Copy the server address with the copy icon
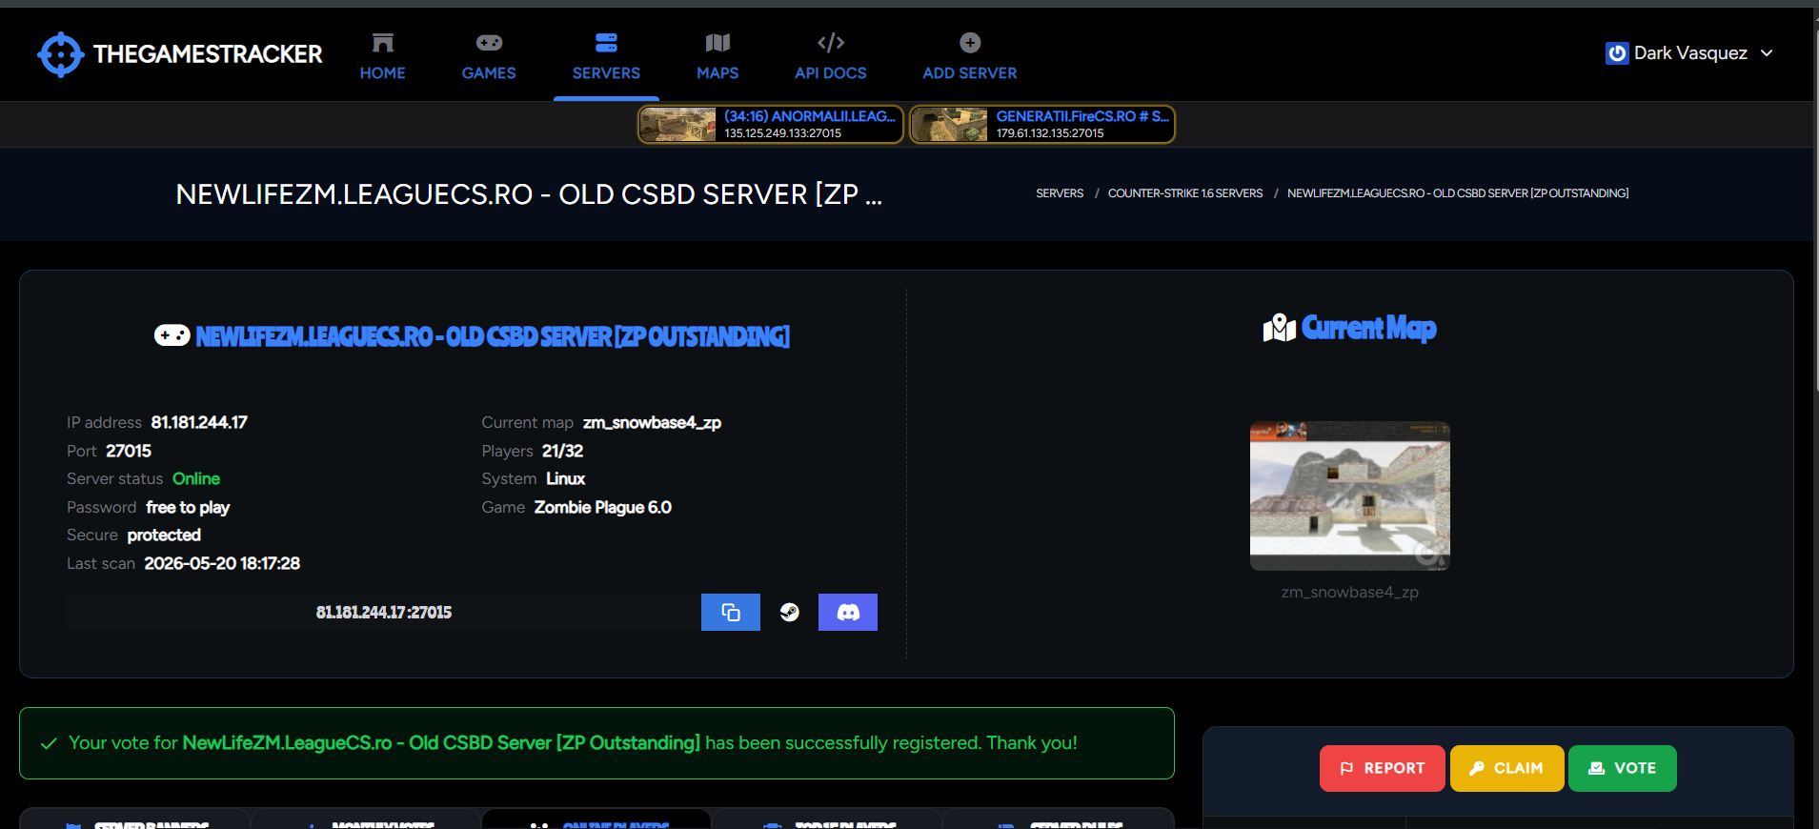1819x829 pixels. click(731, 612)
